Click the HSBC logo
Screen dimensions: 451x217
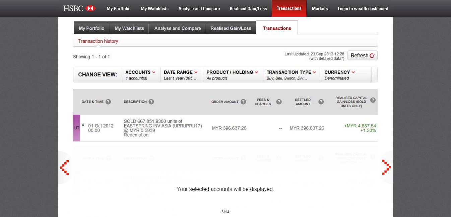[x=79, y=8]
